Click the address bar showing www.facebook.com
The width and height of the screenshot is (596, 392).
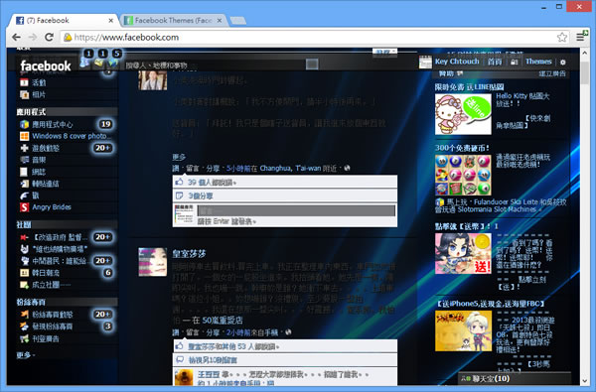pos(316,38)
